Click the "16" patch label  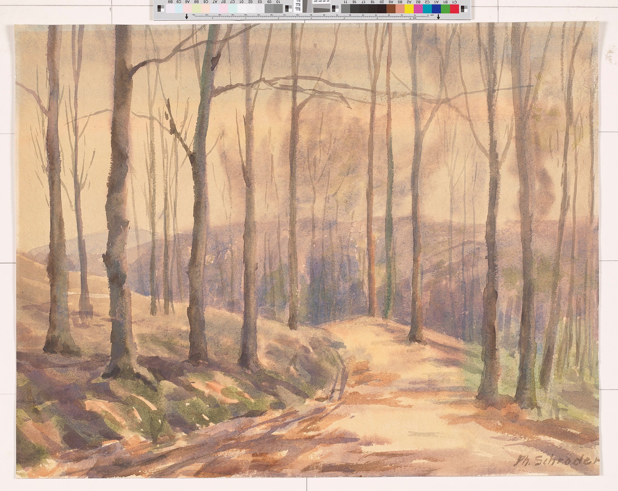coord(355,2)
